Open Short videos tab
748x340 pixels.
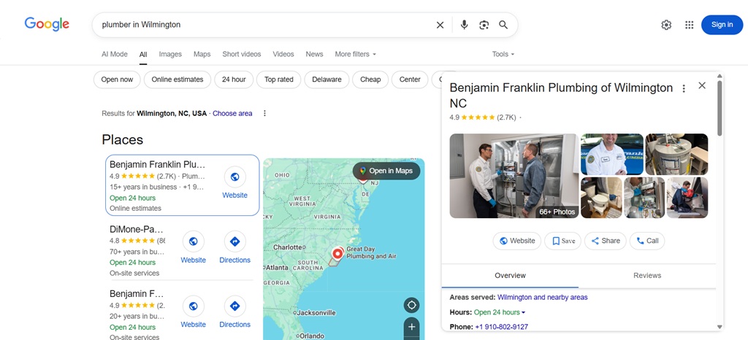click(241, 54)
